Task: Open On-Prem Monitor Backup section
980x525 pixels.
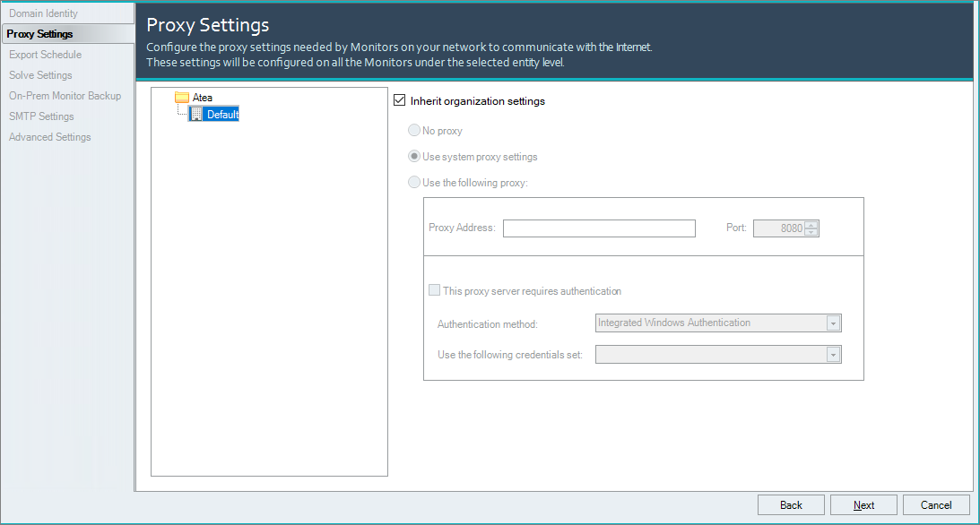Action: point(65,96)
